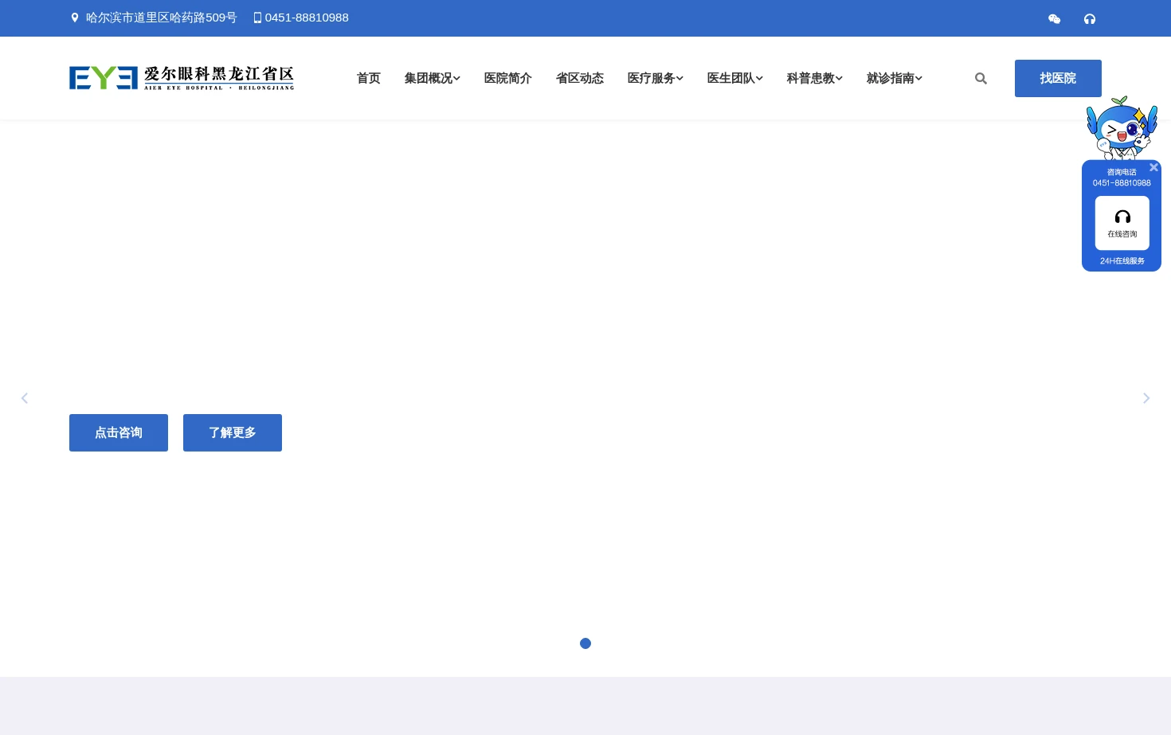Click the Aier Eye Hospital logo
1171x735 pixels.
[182, 78]
